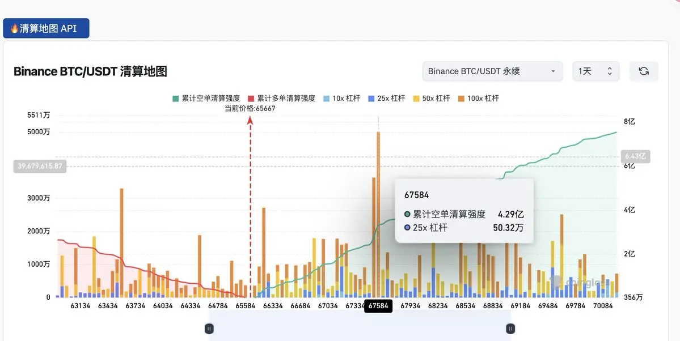Viewport: 680px width, 341px height.
Task: Click the highlighted 67584 axis label
Action: (x=378, y=306)
